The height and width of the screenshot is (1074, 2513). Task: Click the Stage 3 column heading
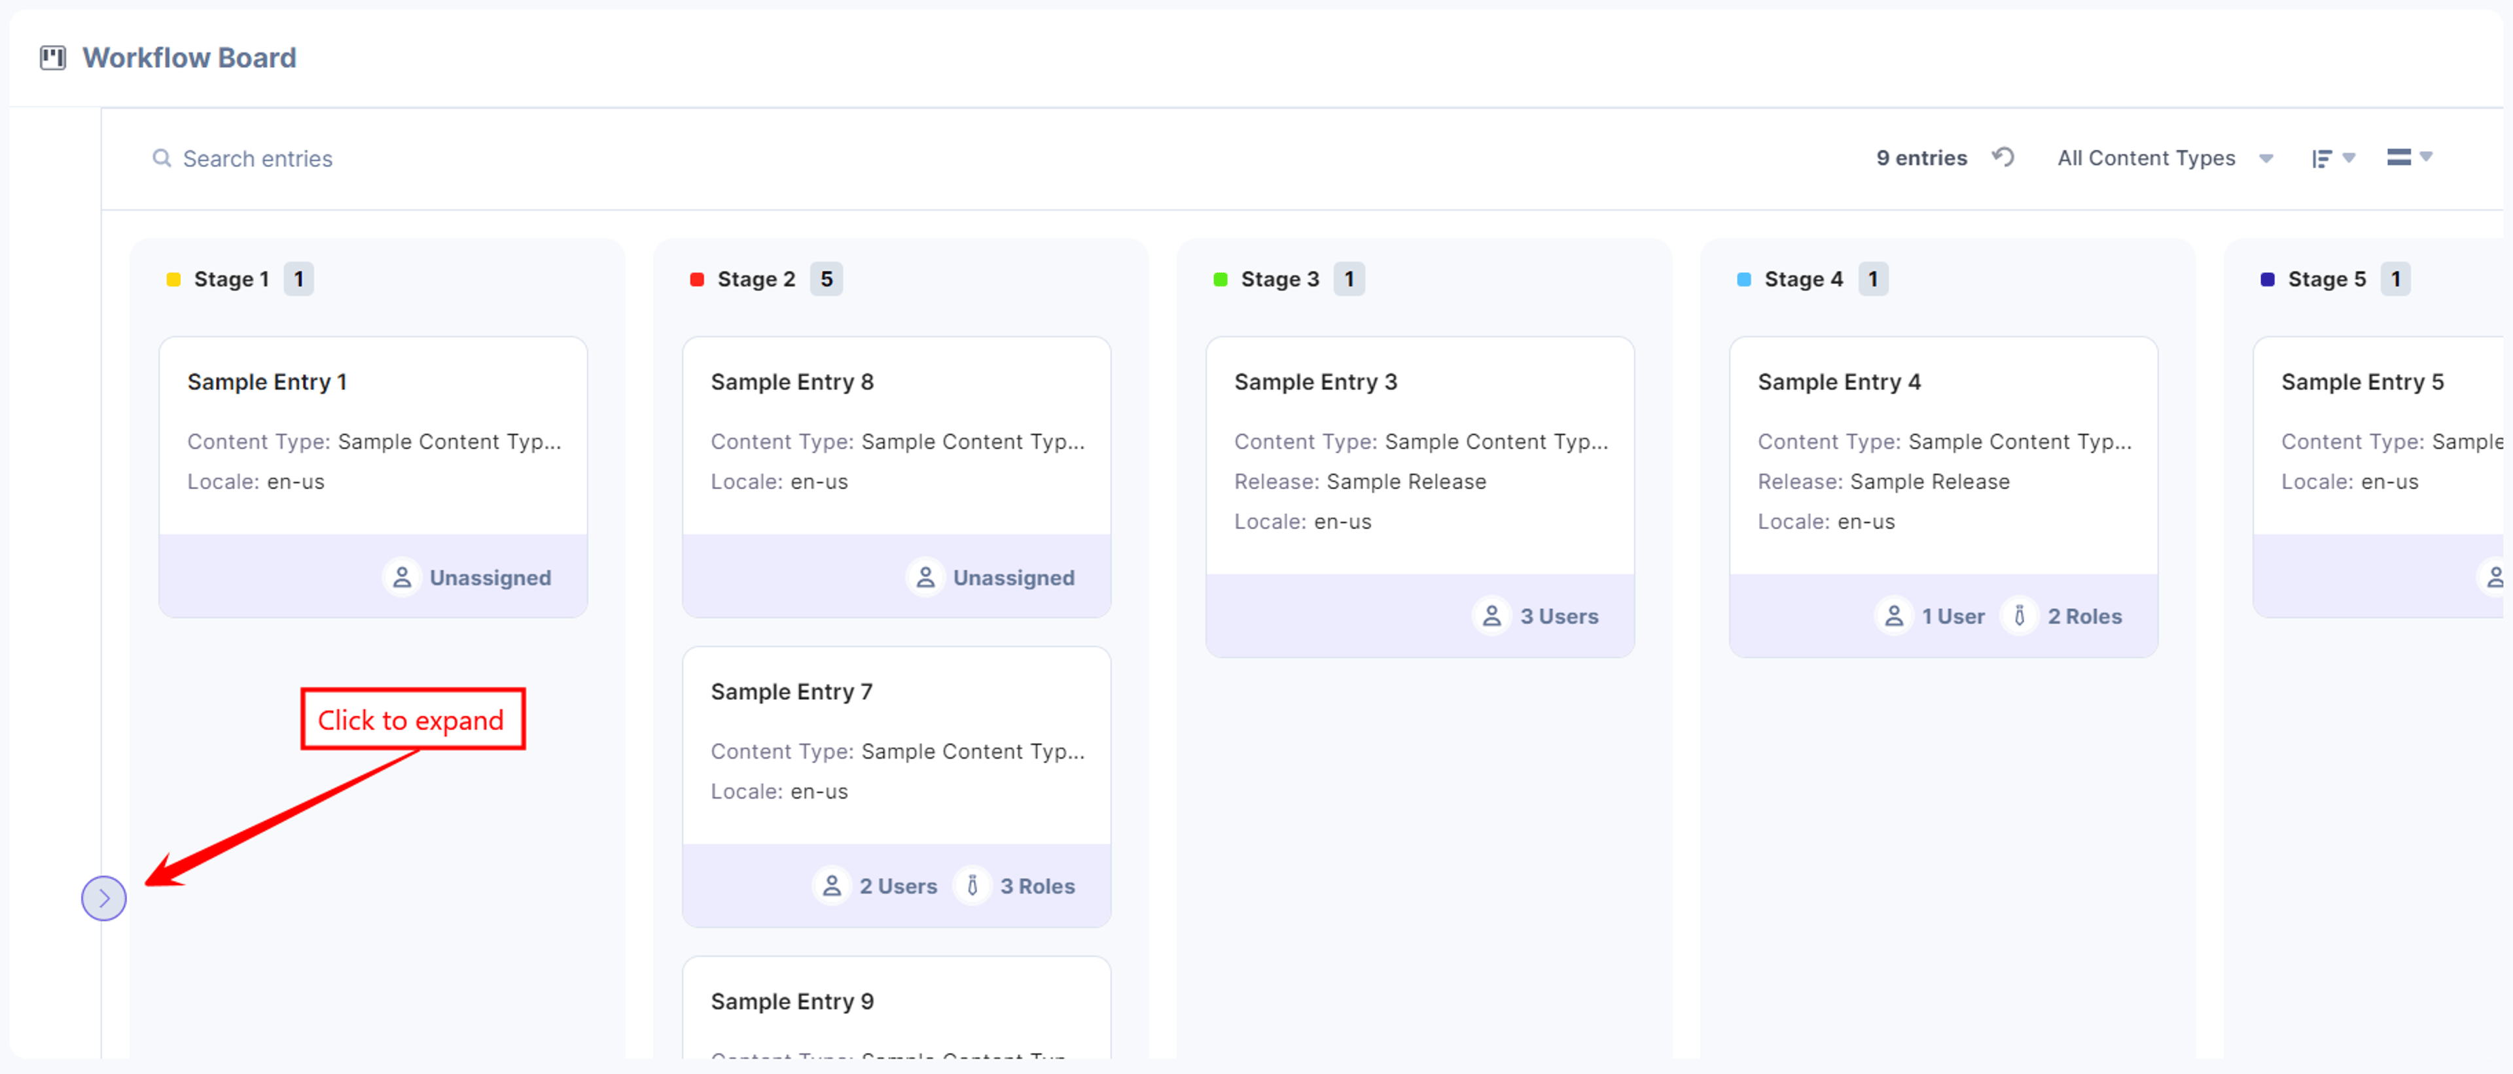click(1280, 280)
